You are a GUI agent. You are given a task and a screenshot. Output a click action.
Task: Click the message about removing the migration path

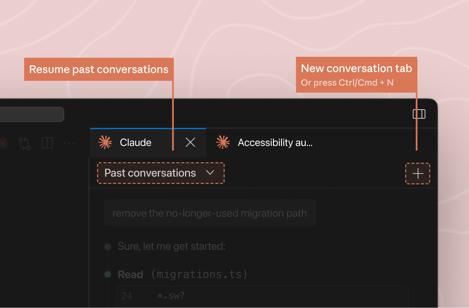(x=209, y=213)
